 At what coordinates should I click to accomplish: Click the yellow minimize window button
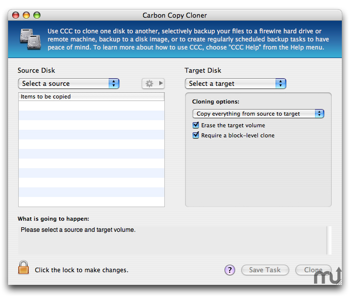pyautogui.click(x=26, y=15)
